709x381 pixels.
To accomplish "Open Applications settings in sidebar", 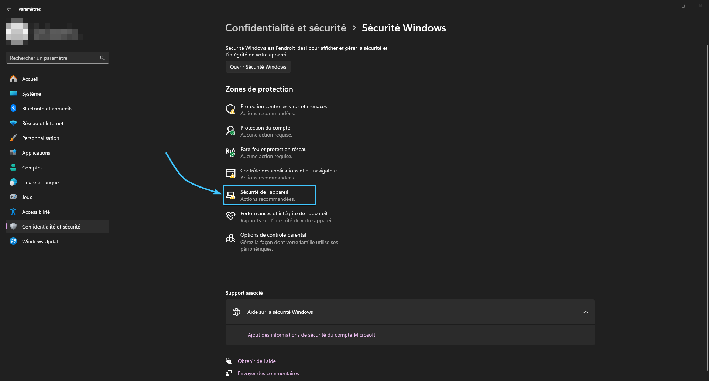I will point(58,153).
